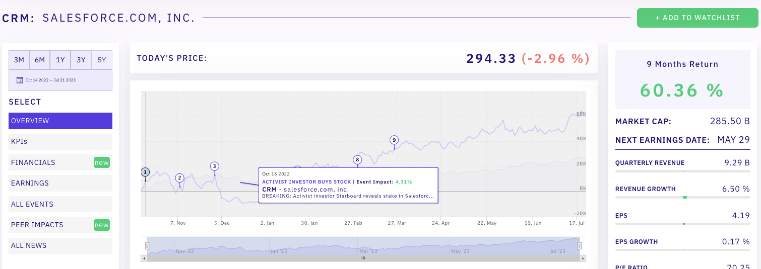Open the KPIs section

click(60, 142)
